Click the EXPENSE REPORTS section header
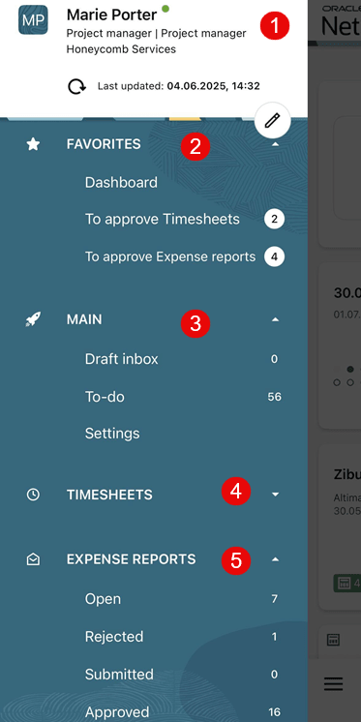Viewport: 361px width, 722px height. pyautogui.click(x=132, y=559)
